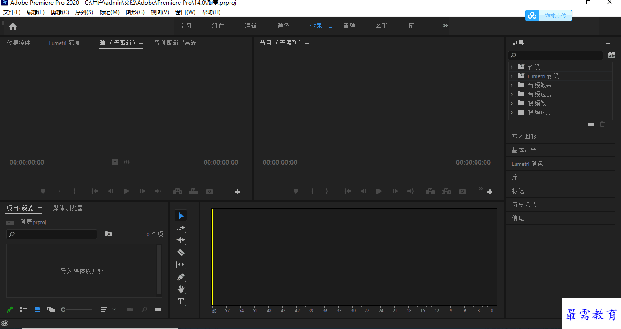
Task: Click Extract button in Program monitor
Action: [446, 191]
